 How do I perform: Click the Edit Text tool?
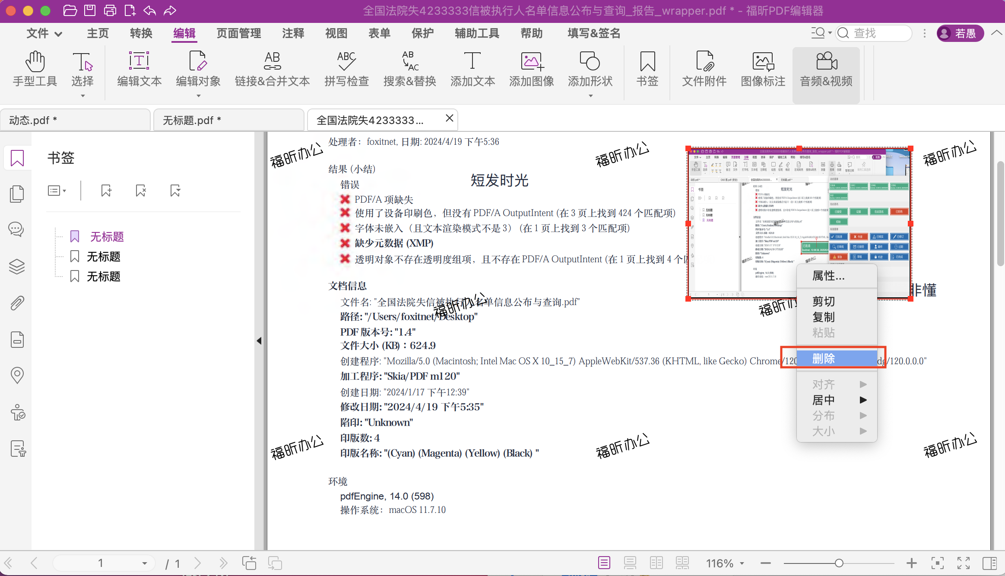click(139, 69)
